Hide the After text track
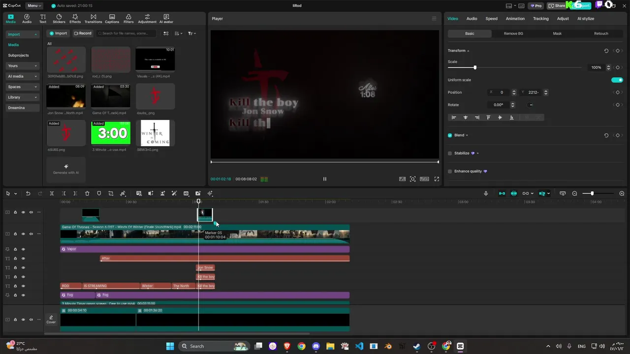Screen dimensions: 630x354 point(23,259)
